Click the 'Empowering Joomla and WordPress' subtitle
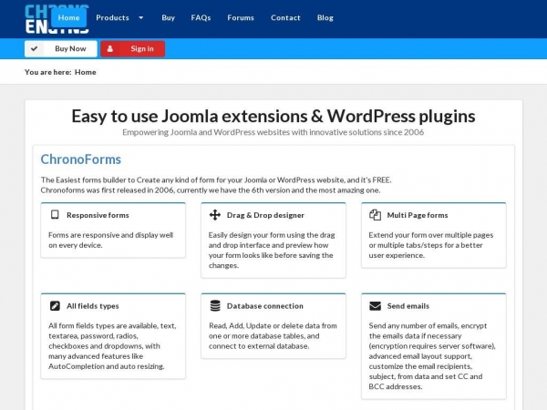Screen dimensions: 547x410 273,132
